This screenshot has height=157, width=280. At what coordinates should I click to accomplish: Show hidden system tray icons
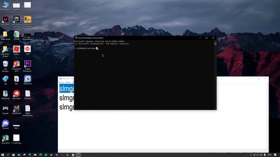click(251, 155)
